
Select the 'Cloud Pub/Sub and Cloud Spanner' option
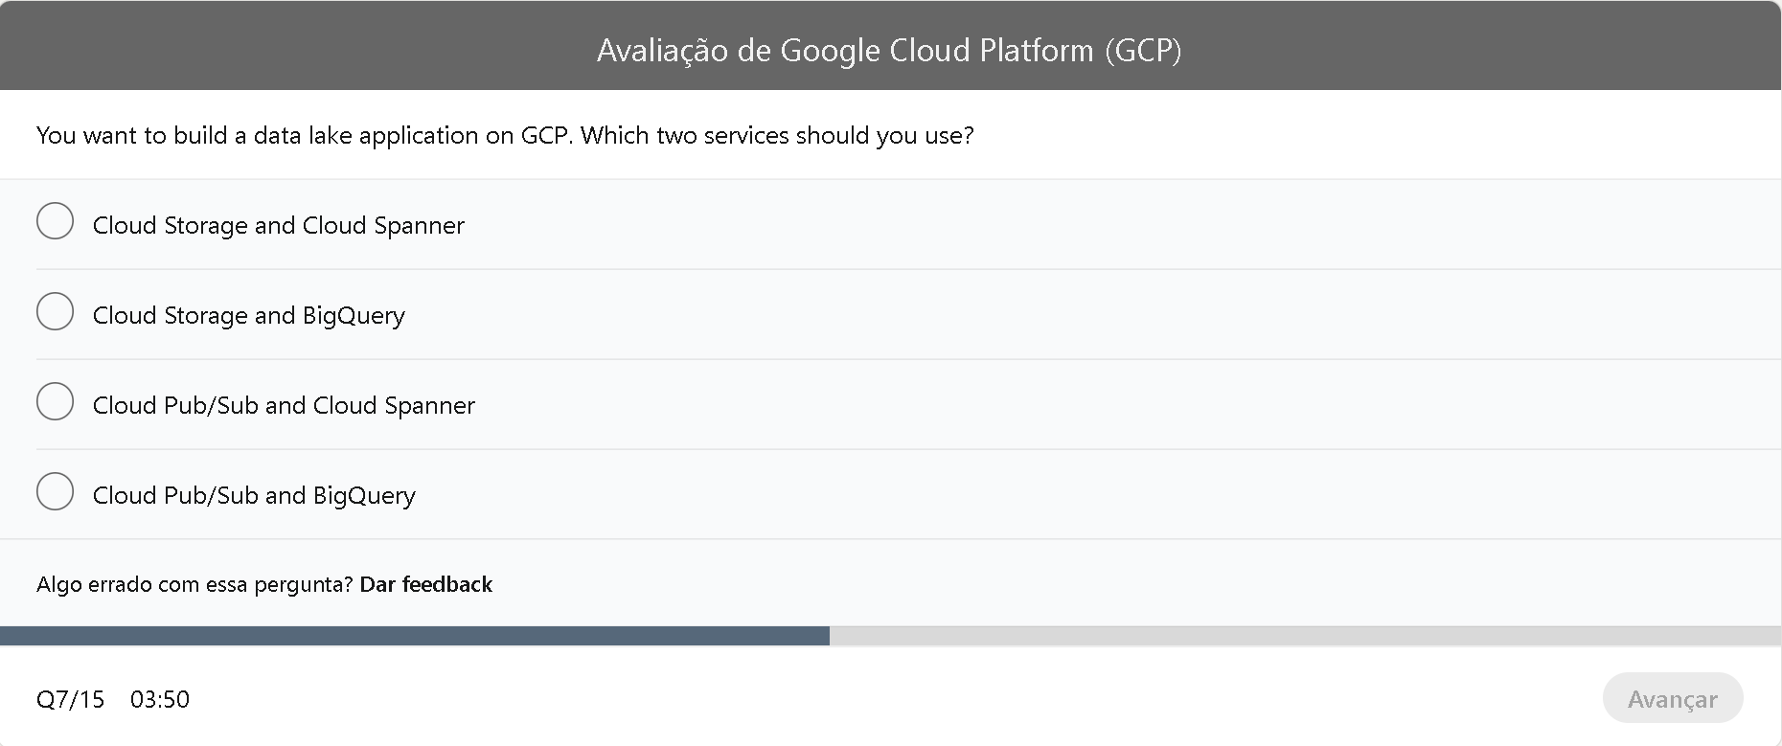(55, 401)
